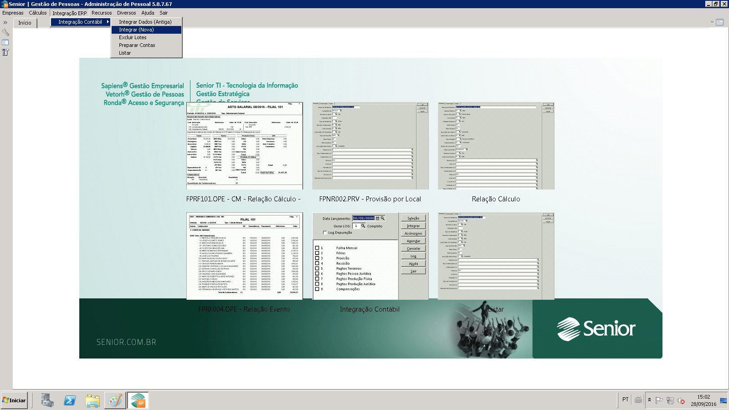Open the Listar screen thumbnail
Image resolution: width=729 pixels, height=410 pixels.
coord(496,256)
